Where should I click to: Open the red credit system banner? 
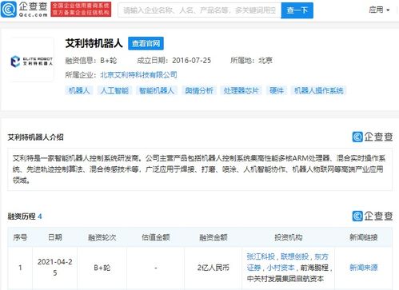pyautogui.click(x=81, y=10)
